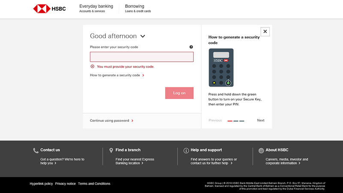Image resolution: width=343 pixels, height=193 pixels.
Task: Open How to generate a security code link
Action: pyautogui.click(x=117, y=75)
